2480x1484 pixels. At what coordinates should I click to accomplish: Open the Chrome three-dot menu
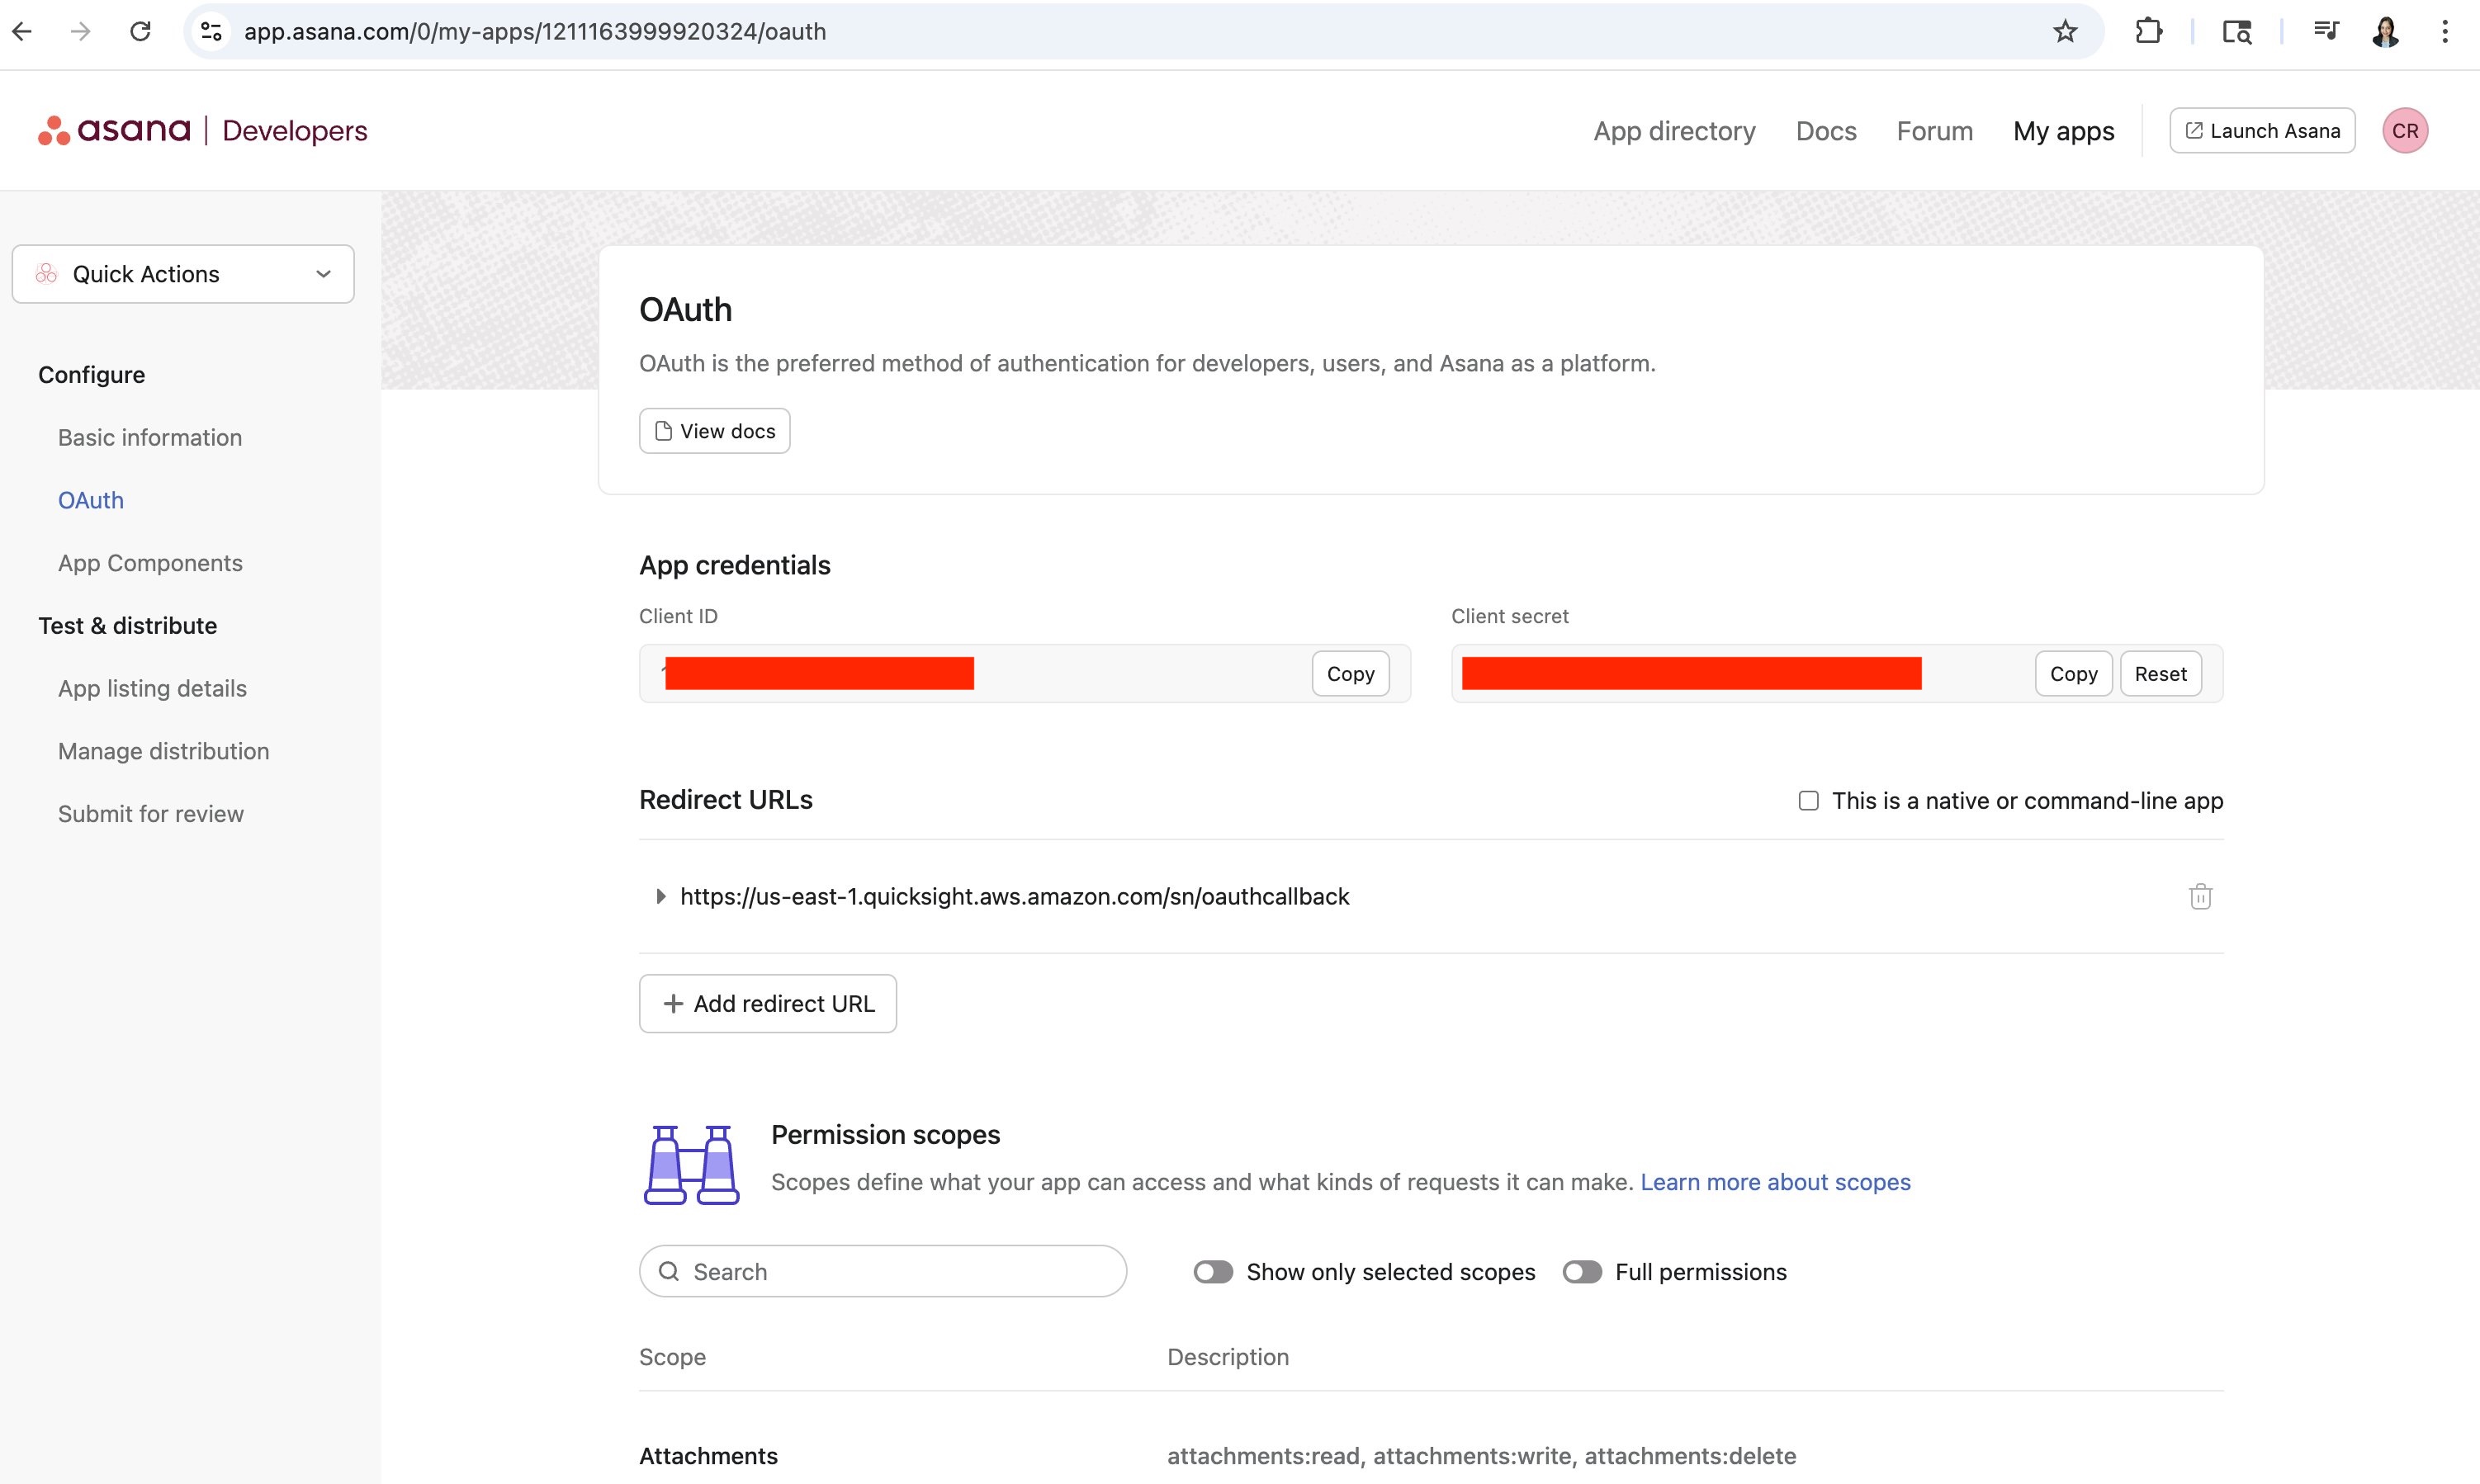coord(2444,31)
